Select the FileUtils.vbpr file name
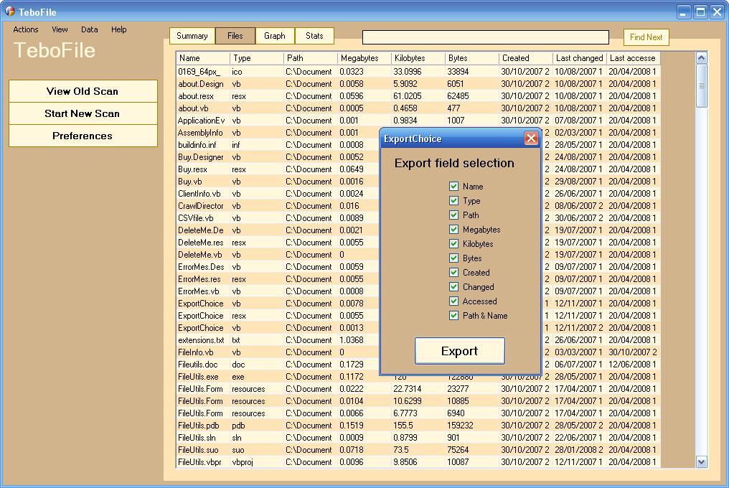This screenshot has width=729, height=488. tap(200, 462)
